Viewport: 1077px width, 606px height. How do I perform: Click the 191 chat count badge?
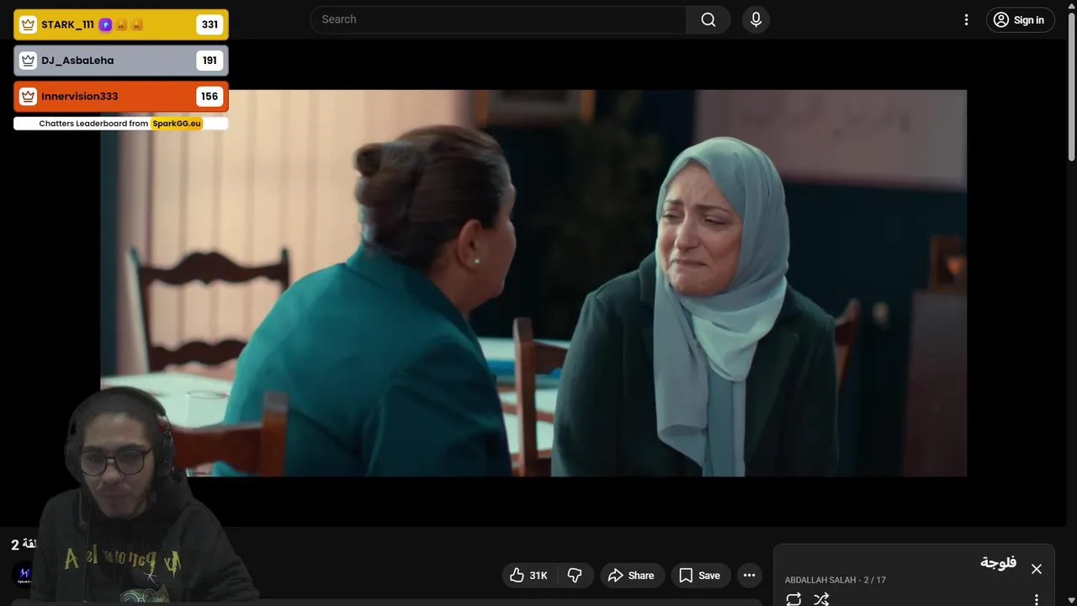click(x=210, y=61)
